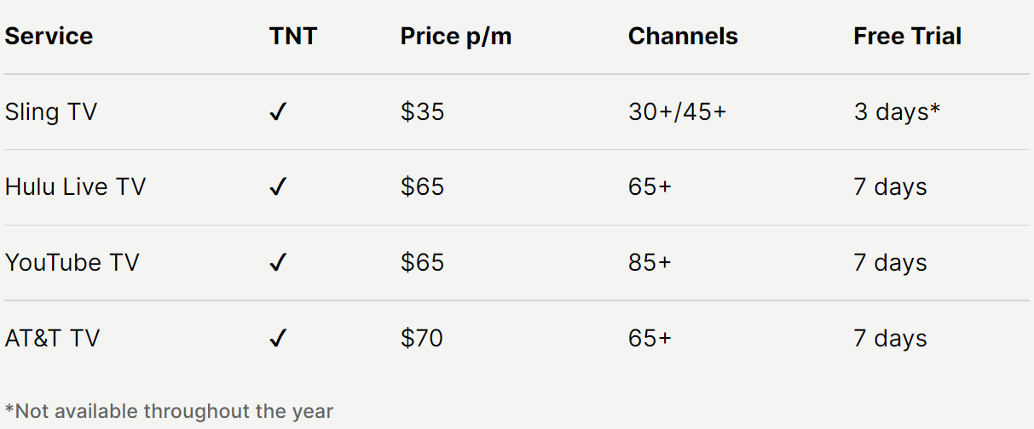Screen dimensions: 1034x429
Task: Select the Hulu Live TV service name
Action: 75,187
